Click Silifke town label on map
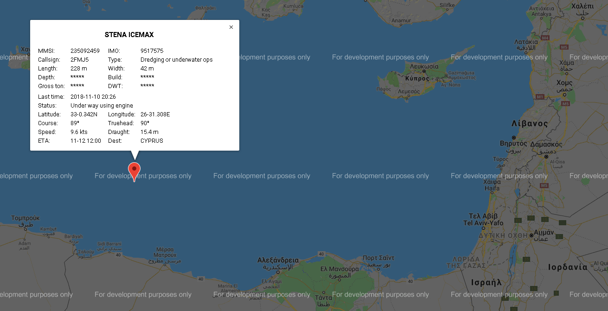 pos(448,6)
